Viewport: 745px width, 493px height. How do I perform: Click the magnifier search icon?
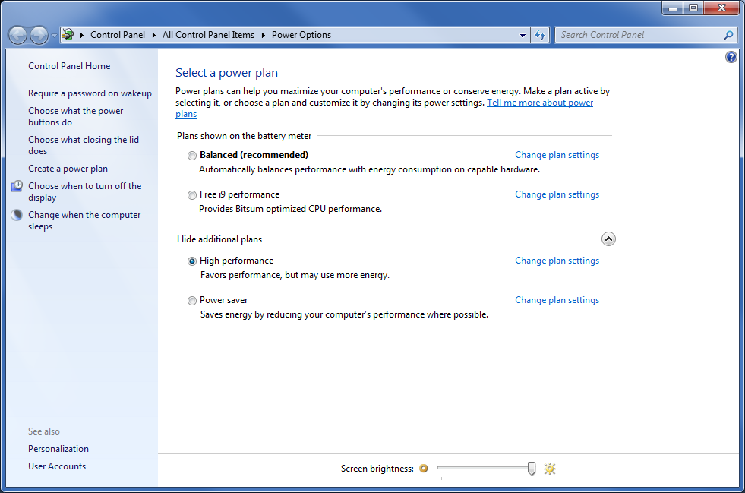tap(728, 35)
